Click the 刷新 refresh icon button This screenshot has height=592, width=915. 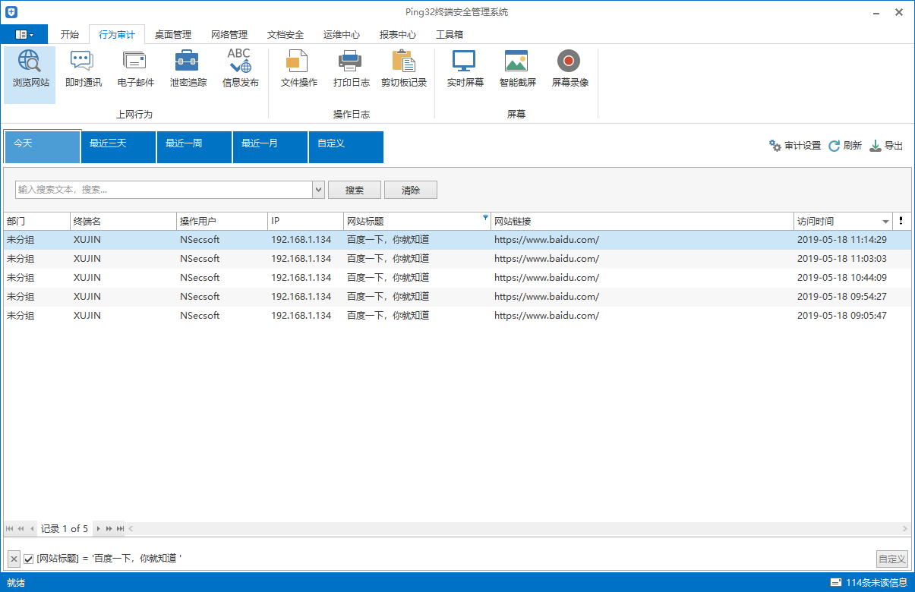[844, 146]
